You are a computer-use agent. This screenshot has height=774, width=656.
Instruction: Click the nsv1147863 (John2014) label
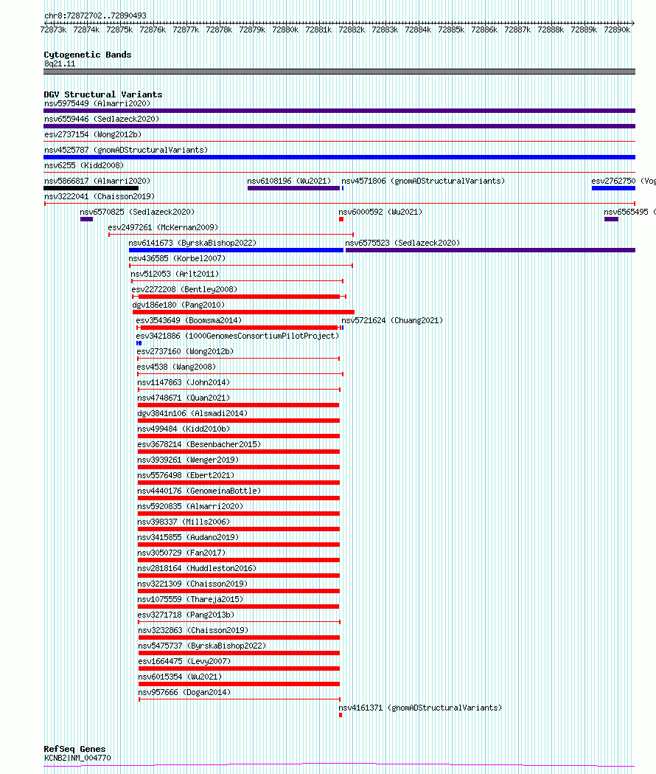tap(184, 382)
